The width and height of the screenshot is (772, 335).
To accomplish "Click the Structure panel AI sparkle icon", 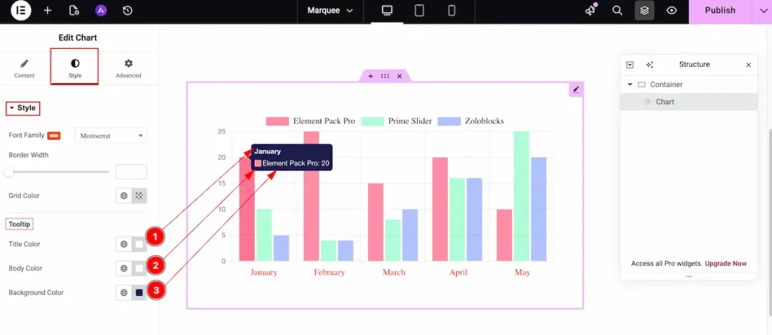I will click(649, 65).
